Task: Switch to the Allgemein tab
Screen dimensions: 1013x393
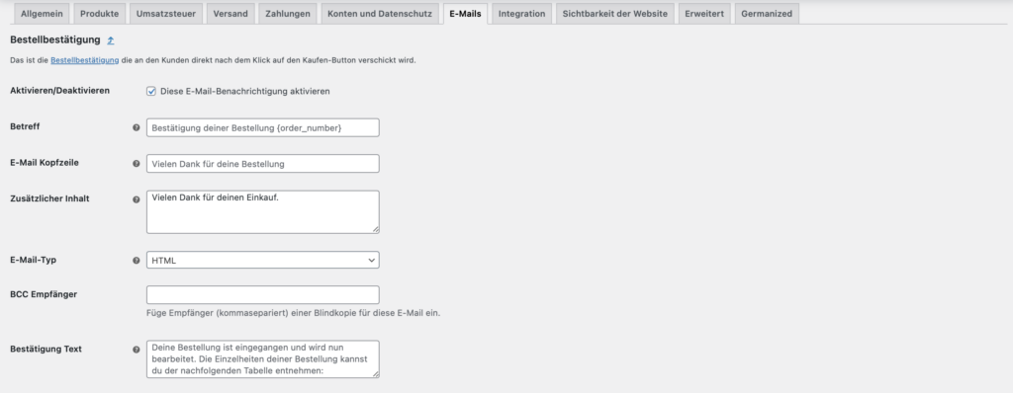Action: (42, 14)
